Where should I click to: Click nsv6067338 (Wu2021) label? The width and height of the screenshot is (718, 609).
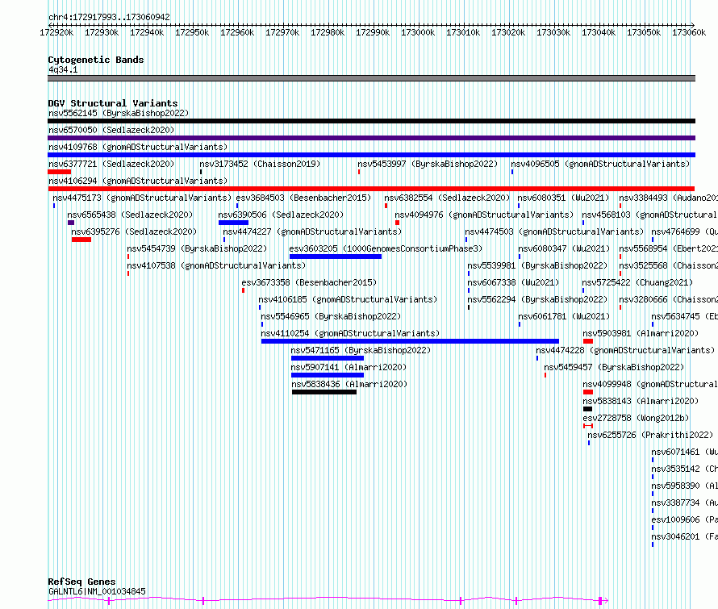(x=513, y=282)
